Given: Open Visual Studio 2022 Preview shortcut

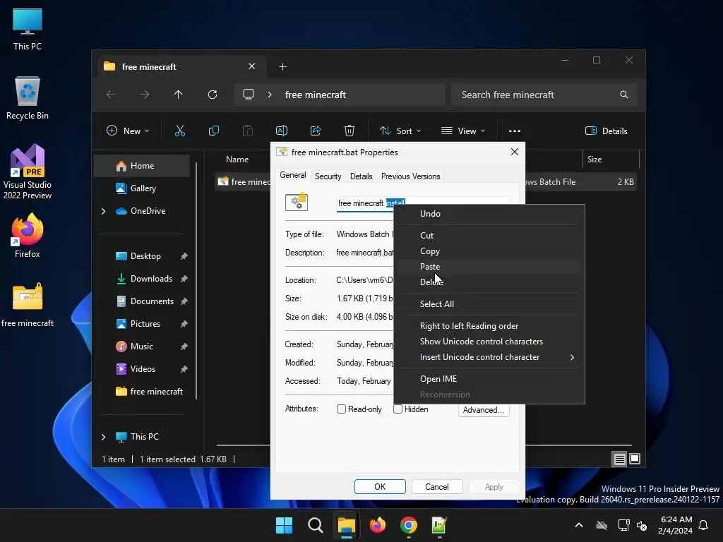Looking at the screenshot, I should pos(28,171).
